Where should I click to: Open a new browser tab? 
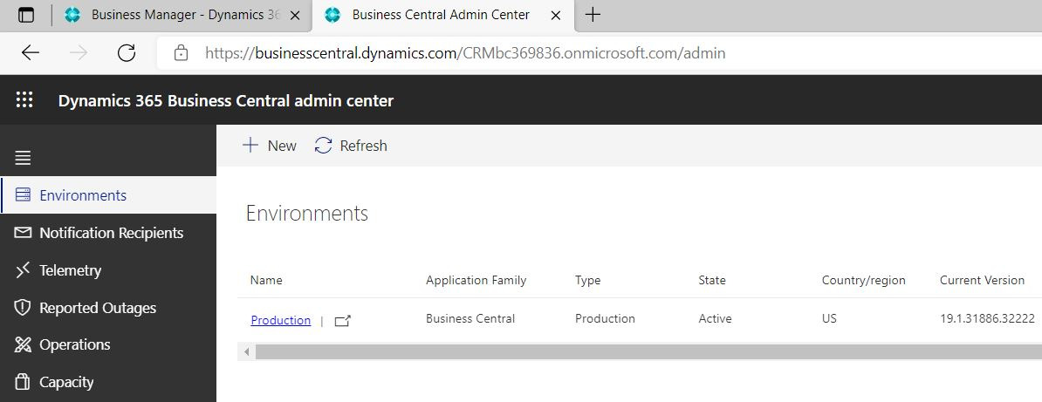(593, 15)
